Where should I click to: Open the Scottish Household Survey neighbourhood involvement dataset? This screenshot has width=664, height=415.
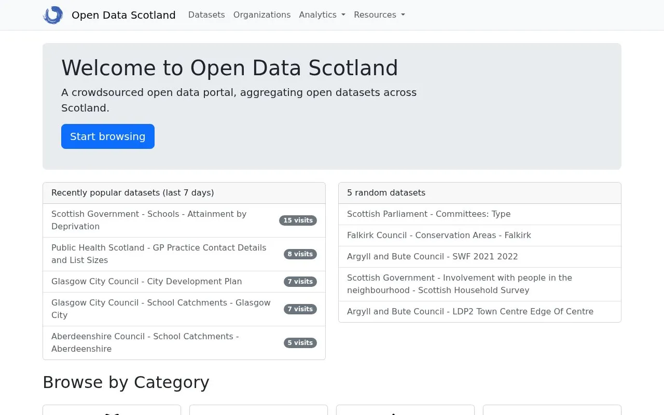480,284
